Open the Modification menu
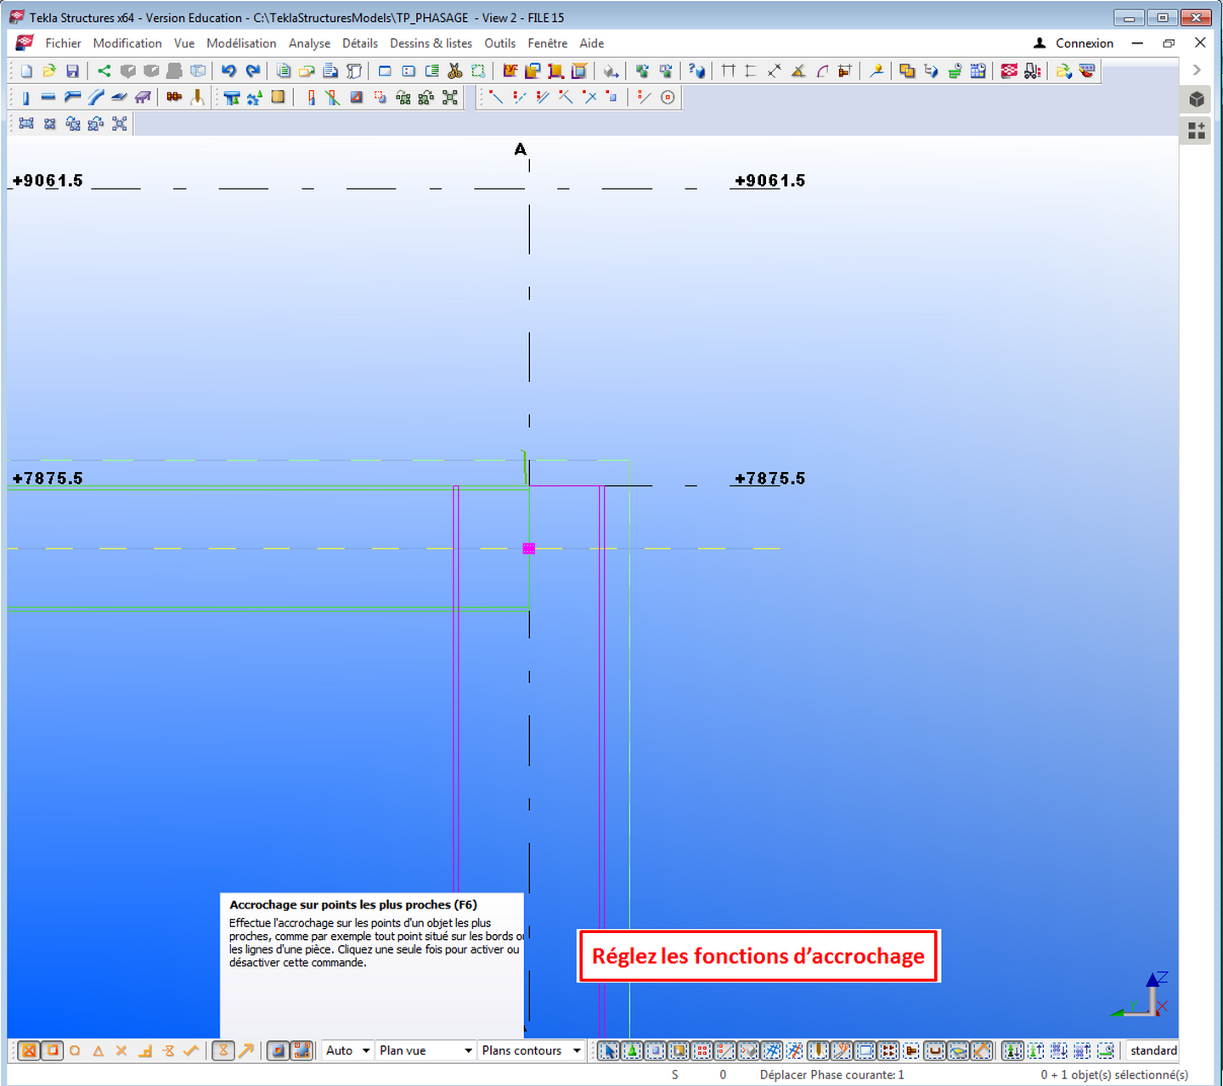Viewport: 1223px width, 1086px height. [x=127, y=43]
